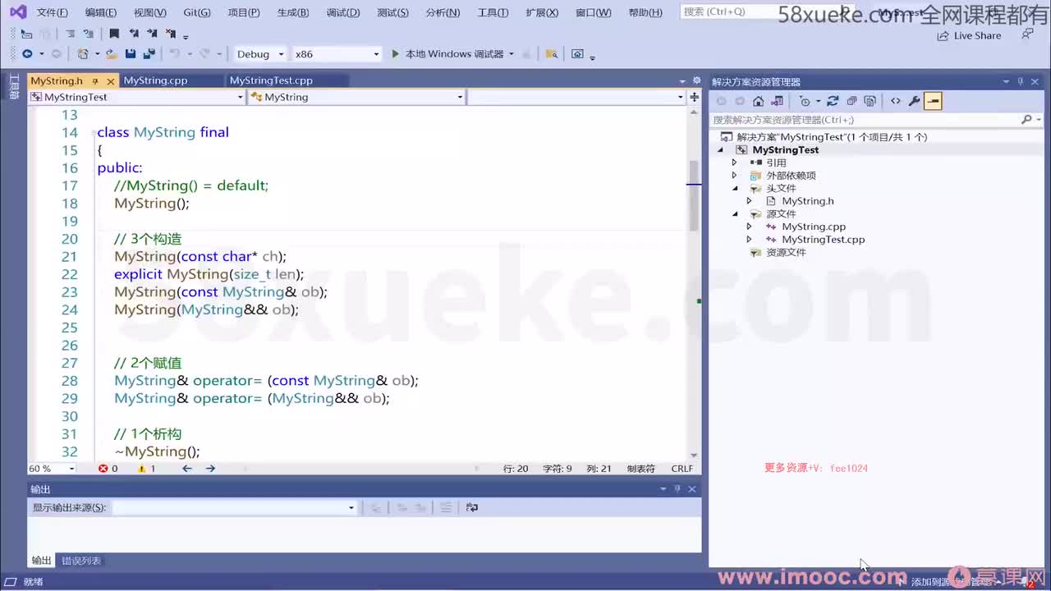This screenshot has width=1051, height=591.
Task: Toggle auto-hide pin on Output panel
Action: 677,488
